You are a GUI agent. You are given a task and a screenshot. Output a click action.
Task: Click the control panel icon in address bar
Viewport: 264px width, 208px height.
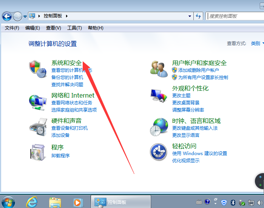[32, 16]
